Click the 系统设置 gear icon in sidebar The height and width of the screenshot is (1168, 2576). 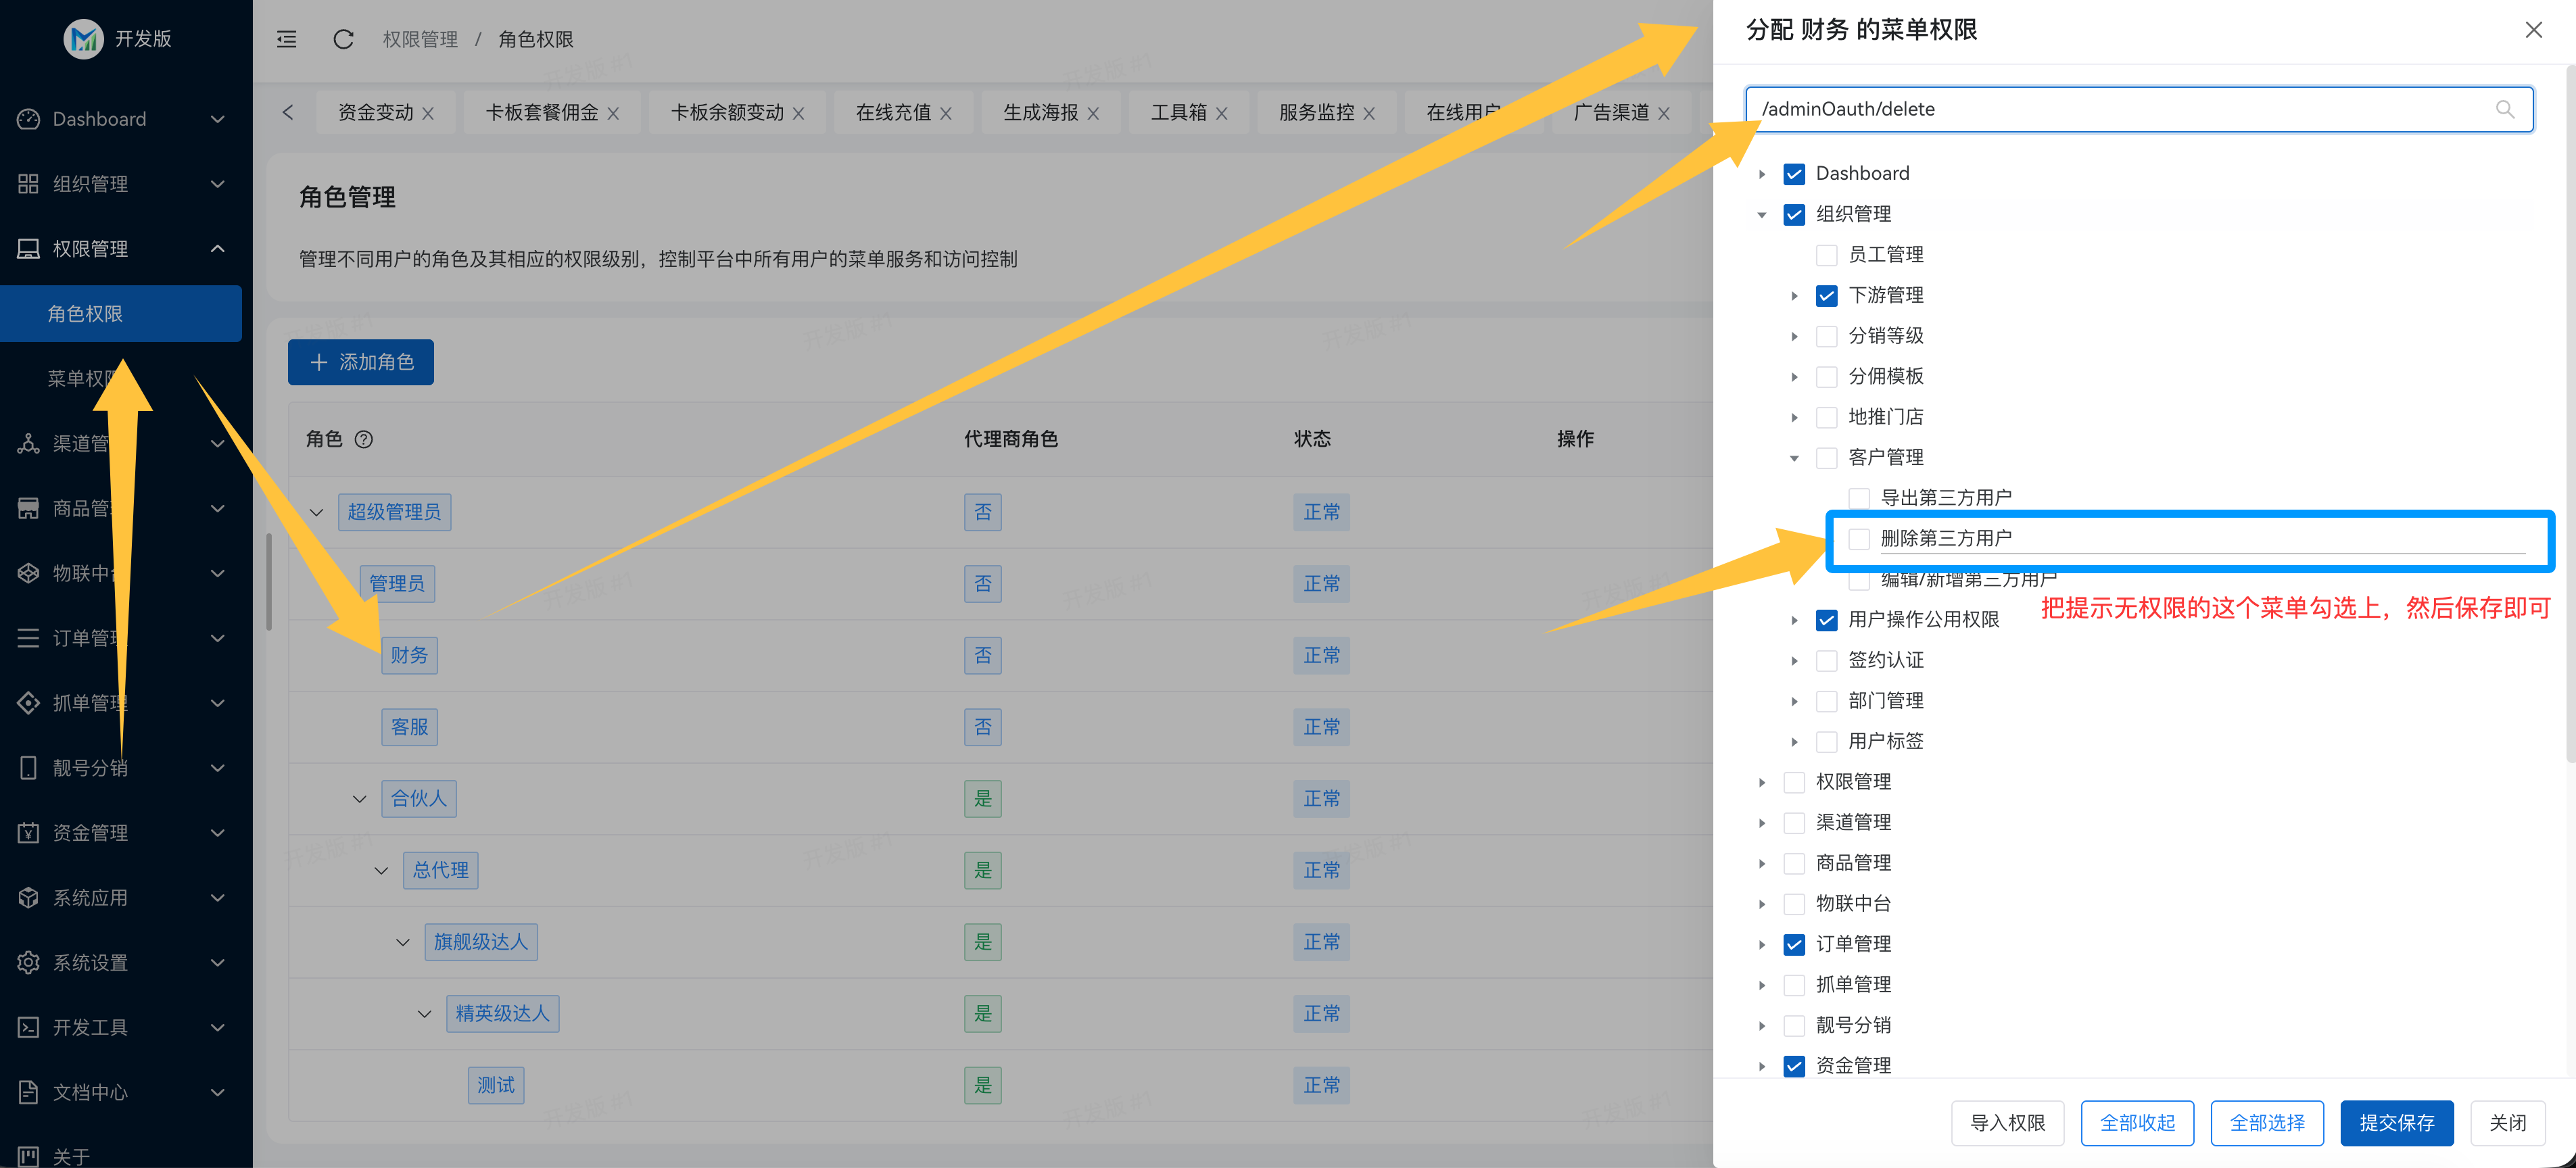point(28,962)
